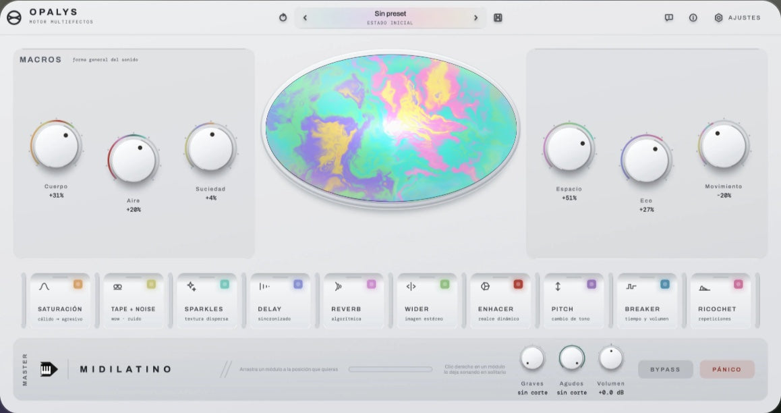This screenshot has height=413, width=781.
Task: Toggle the Pitch module purple switch
Action: 591,284
